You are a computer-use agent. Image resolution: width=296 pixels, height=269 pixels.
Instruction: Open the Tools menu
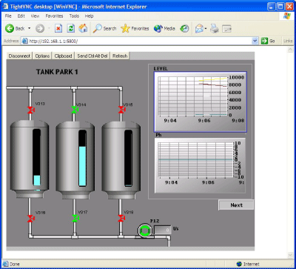point(74,16)
